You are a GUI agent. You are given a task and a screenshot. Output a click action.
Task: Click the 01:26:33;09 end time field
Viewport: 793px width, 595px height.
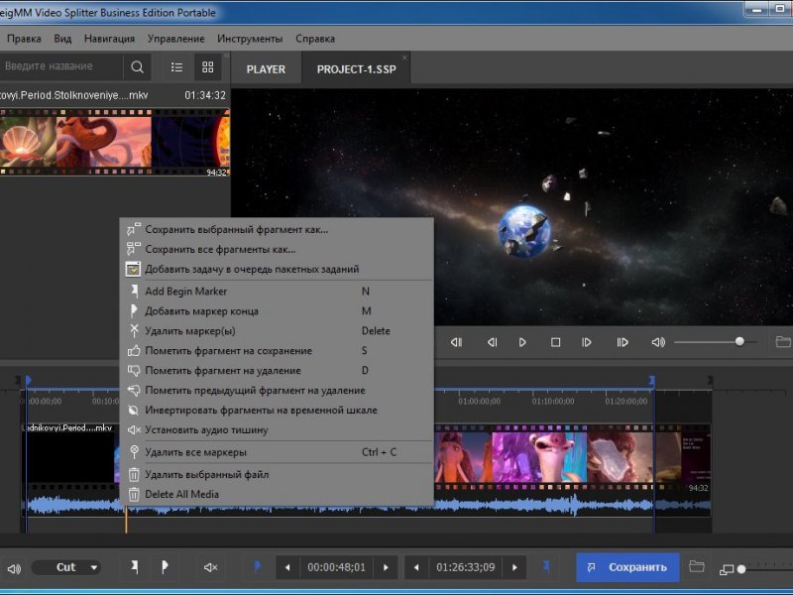(x=466, y=567)
